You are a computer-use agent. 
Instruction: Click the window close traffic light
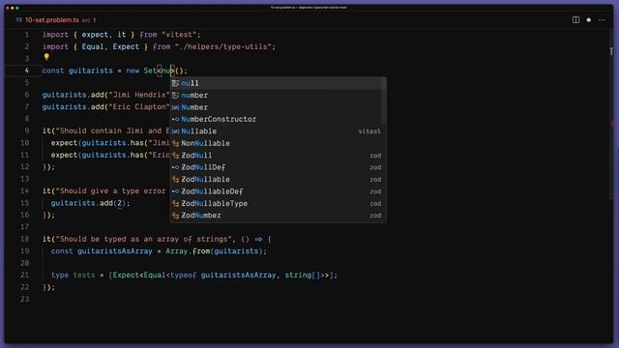pyautogui.click(x=8, y=8)
